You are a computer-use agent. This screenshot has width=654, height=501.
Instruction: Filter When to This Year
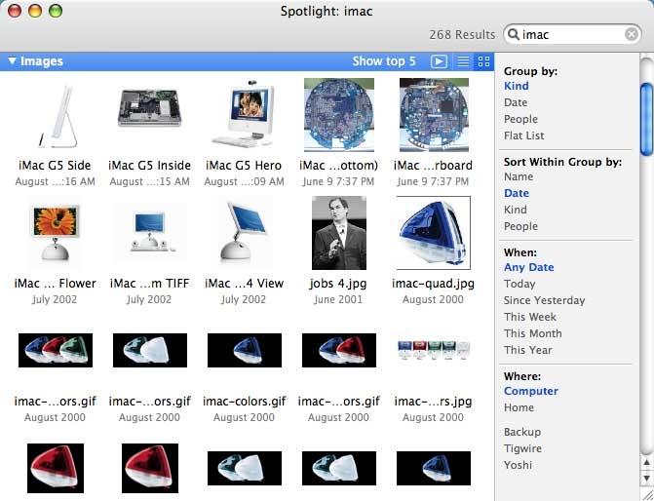pyautogui.click(x=527, y=350)
